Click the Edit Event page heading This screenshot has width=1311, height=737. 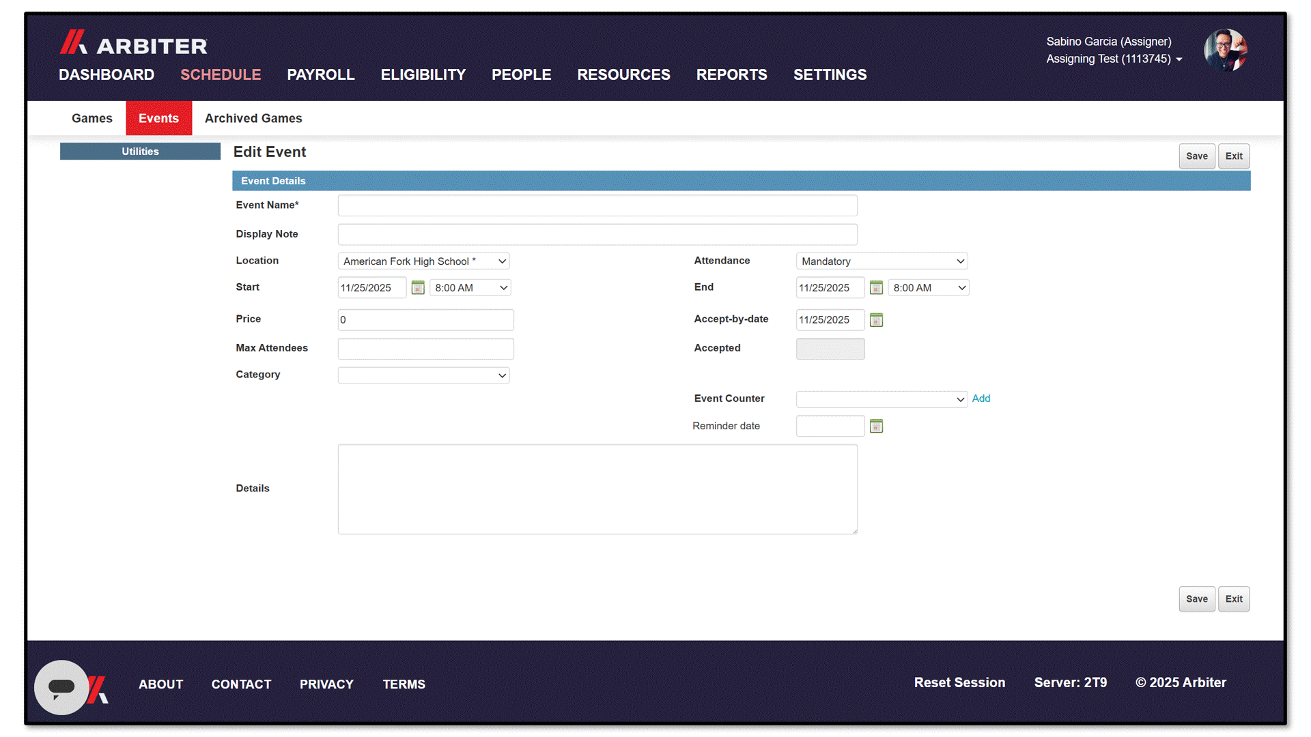point(270,152)
